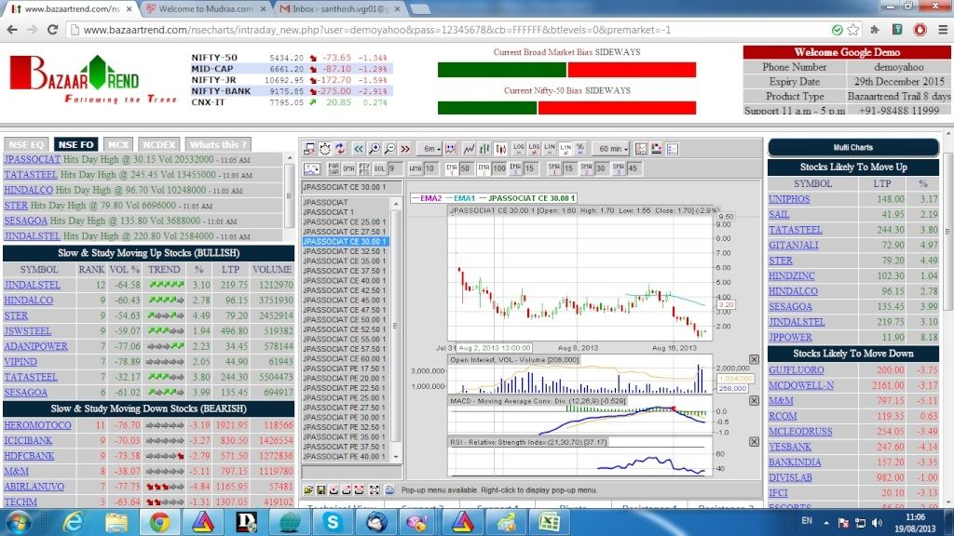This screenshot has height=536, width=954.
Task: Switch to the MCX tab
Action: (x=118, y=144)
